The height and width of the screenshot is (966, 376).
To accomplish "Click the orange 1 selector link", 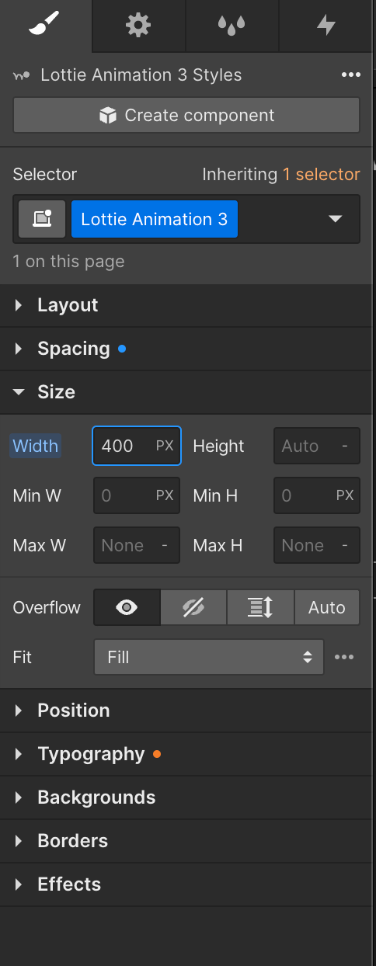I will pos(322,175).
